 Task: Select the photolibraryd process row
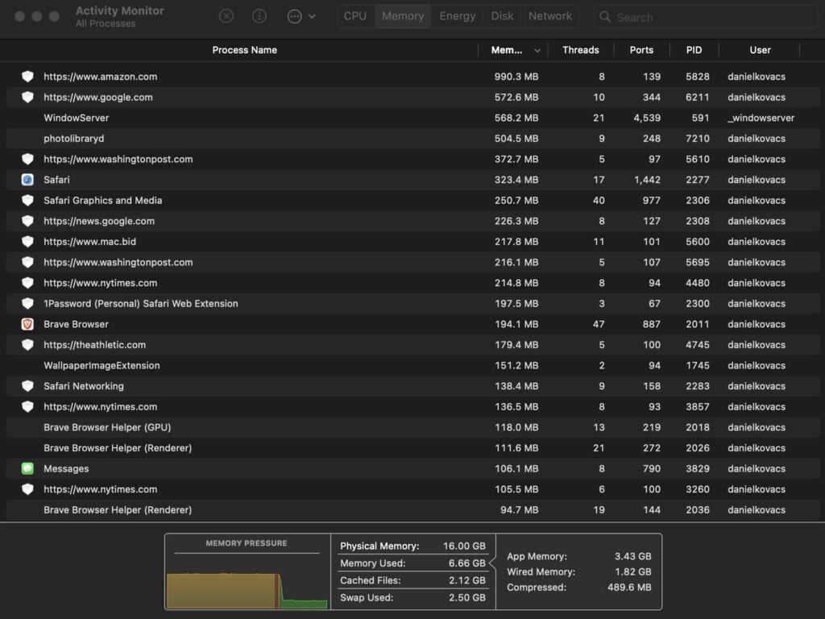pos(413,139)
